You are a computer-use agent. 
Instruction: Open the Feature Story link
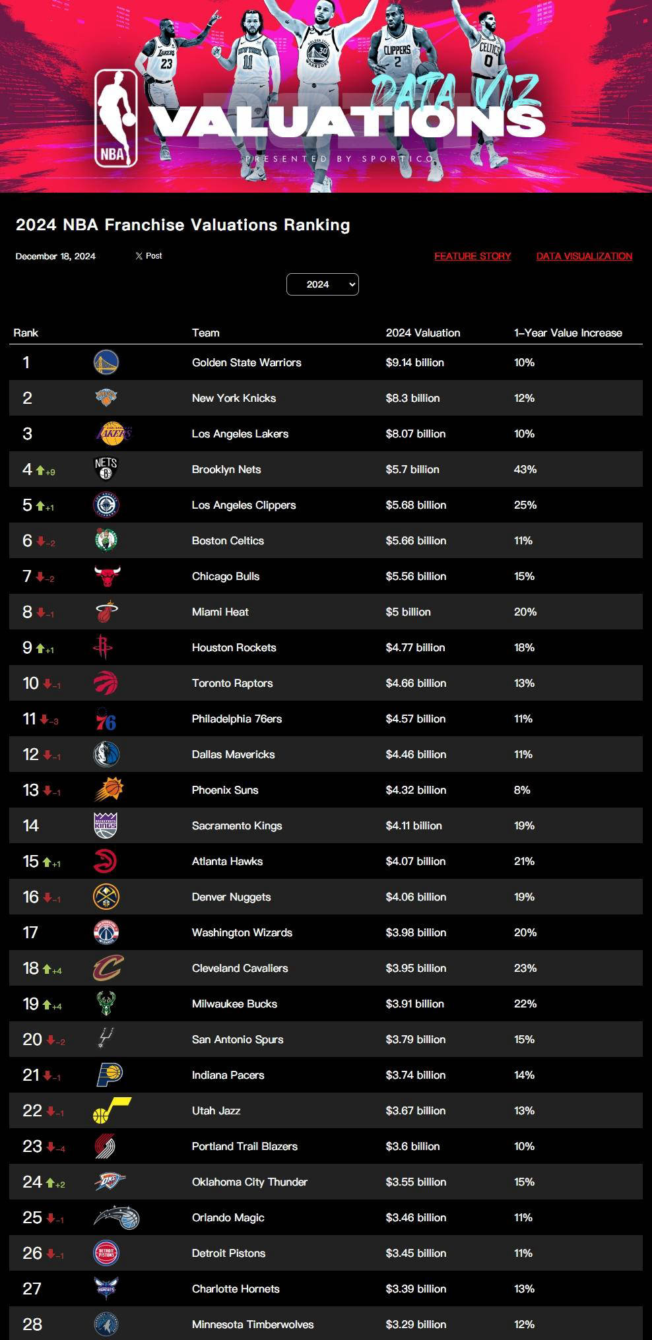(x=473, y=256)
